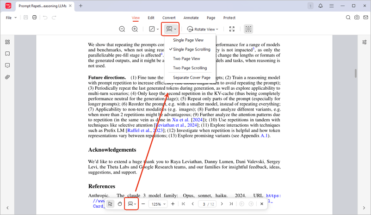This screenshot has width=371, height=215.
Task: Switch to the Convert tab
Action: point(169,18)
